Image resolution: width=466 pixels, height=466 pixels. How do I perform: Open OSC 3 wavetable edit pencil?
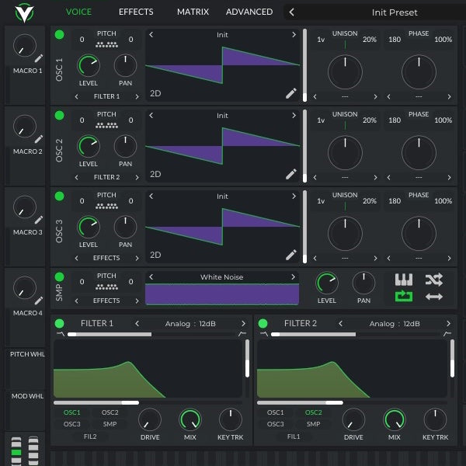[x=291, y=255]
